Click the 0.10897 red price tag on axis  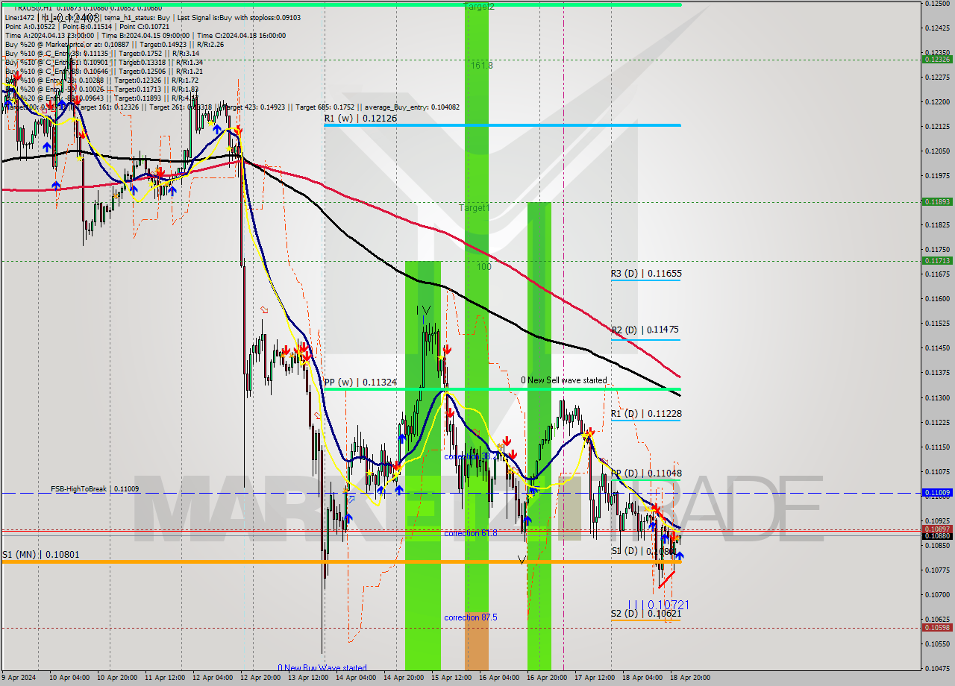pyautogui.click(x=937, y=529)
